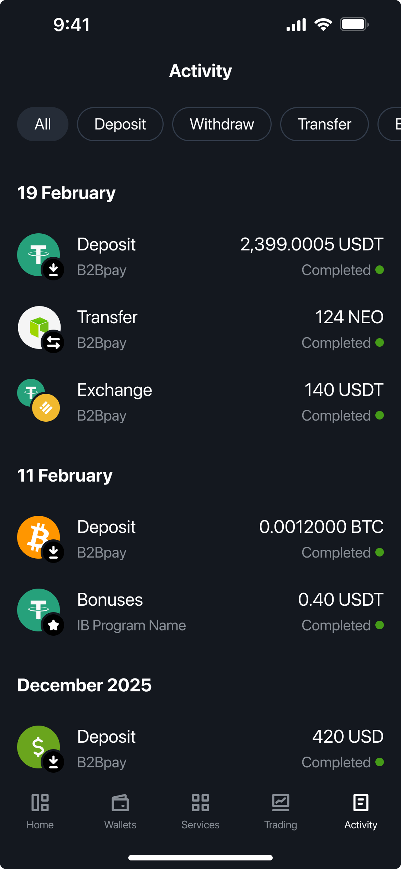Tap the USD dollar deposit icon

[x=38, y=747]
